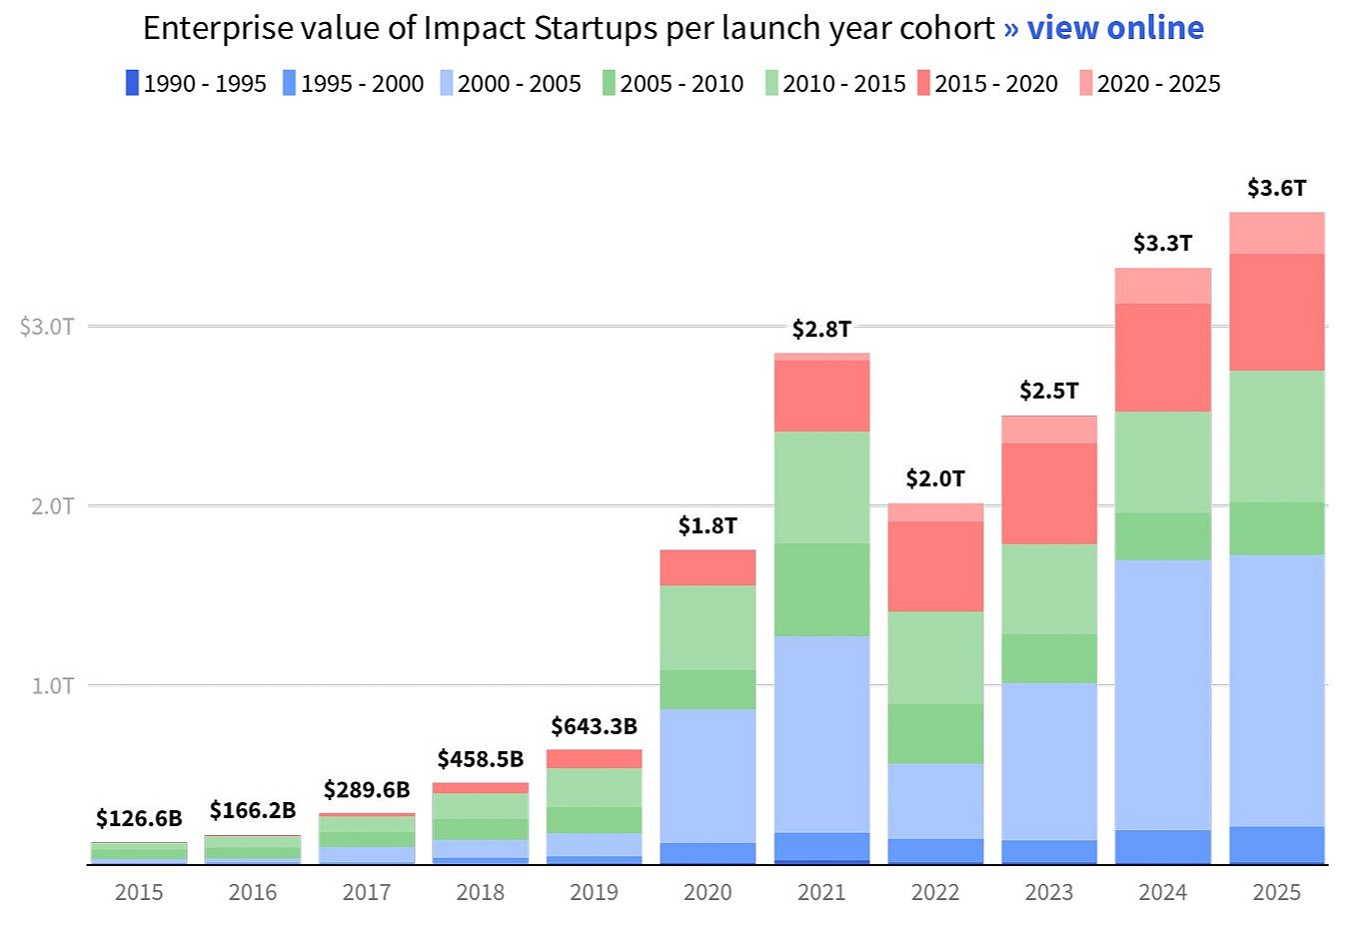Click the 2010 - 2015 legend color swatch
This screenshot has height=929, width=1349.
click(x=771, y=83)
